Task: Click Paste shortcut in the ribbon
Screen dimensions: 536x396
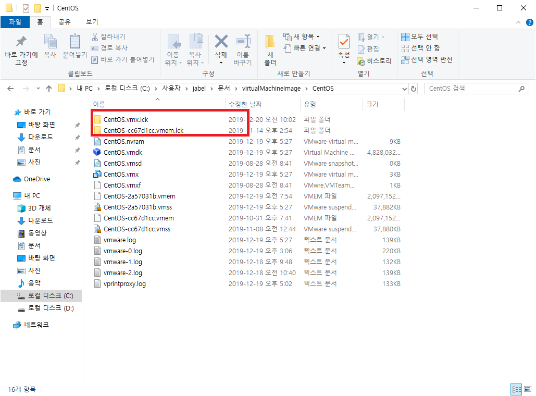Action: coord(123,59)
